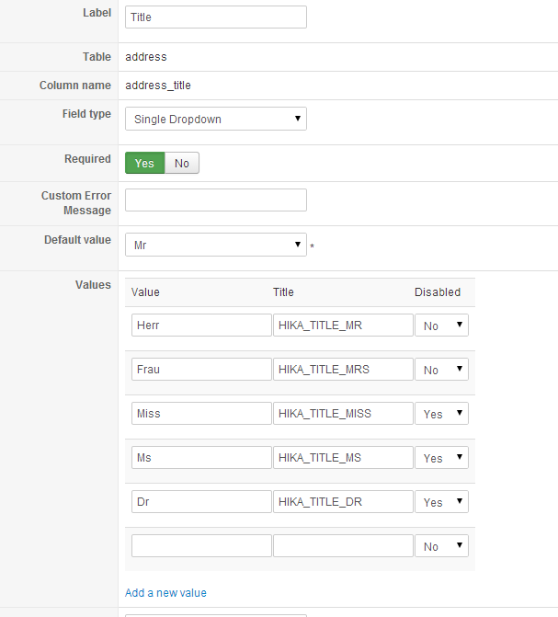
Task: Set Required to Yes
Action: pyautogui.click(x=144, y=164)
